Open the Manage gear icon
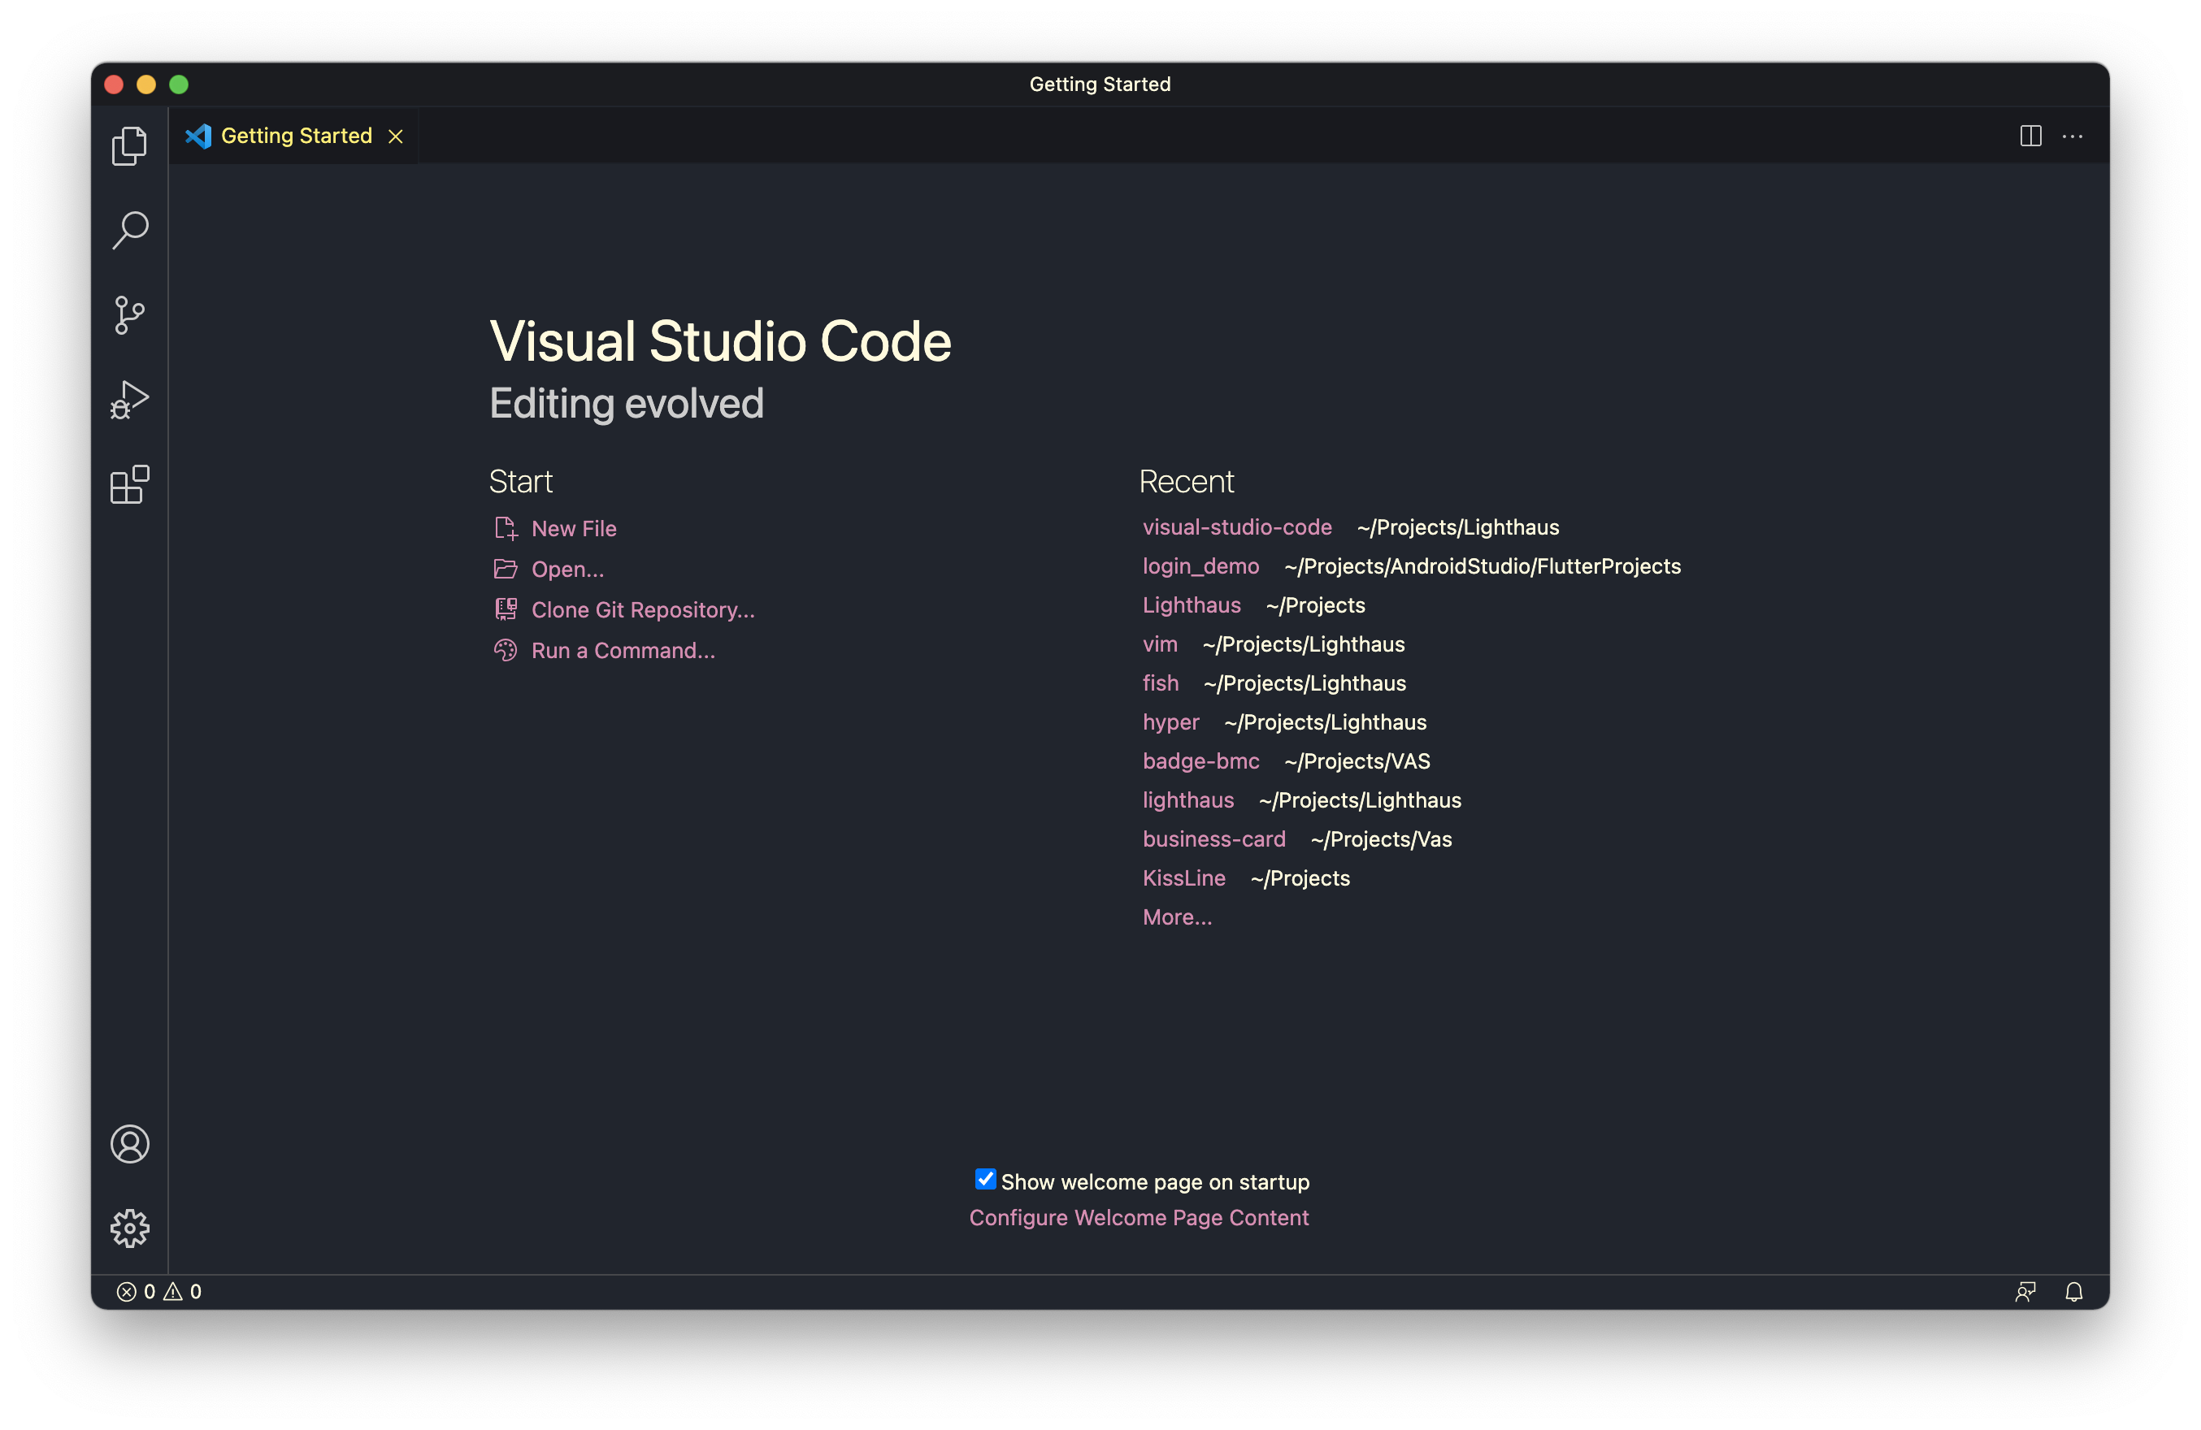The height and width of the screenshot is (1430, 2201). [x=129, y=1228]
